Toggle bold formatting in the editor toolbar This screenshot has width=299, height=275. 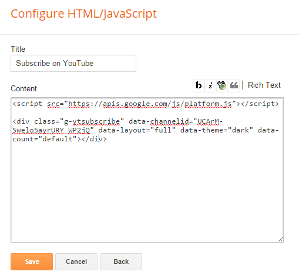[x=199, y=85]
